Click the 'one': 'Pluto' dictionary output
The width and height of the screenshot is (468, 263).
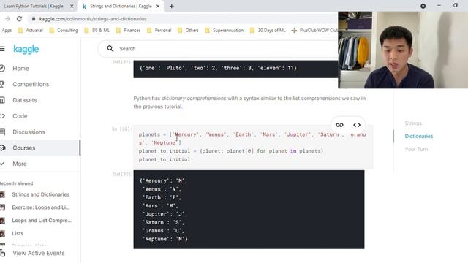click(x=218, y=68)
